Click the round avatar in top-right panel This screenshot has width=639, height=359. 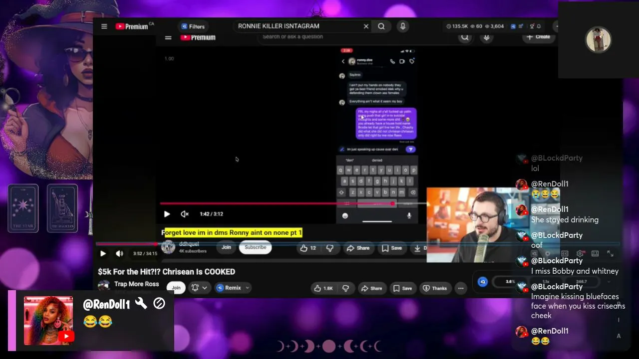(x=598, y=39)
